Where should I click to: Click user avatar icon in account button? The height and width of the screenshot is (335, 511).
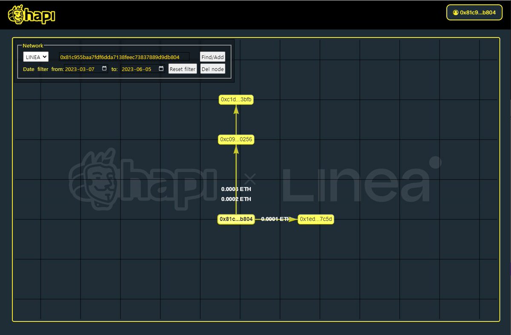click(x=456, y=13)
